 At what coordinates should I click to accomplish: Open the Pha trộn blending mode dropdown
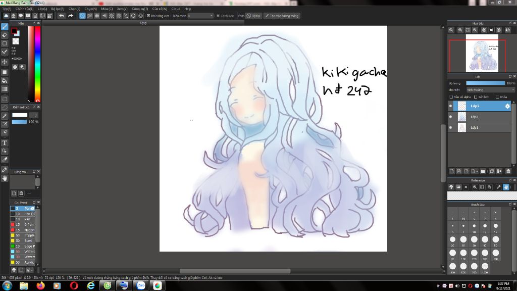(490, 90)
